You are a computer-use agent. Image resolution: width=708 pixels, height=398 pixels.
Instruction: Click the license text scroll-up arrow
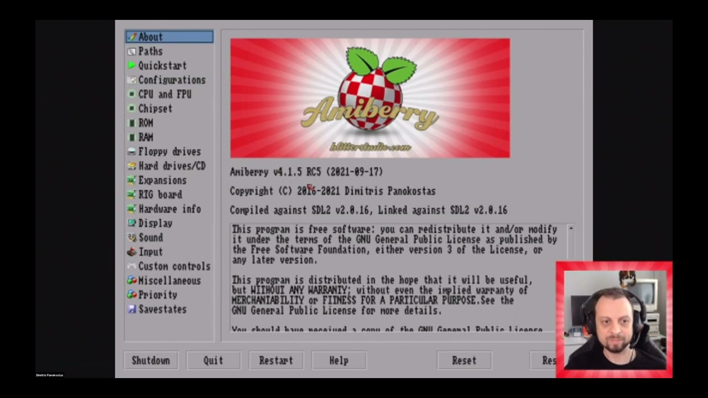[x=571, y=228]
